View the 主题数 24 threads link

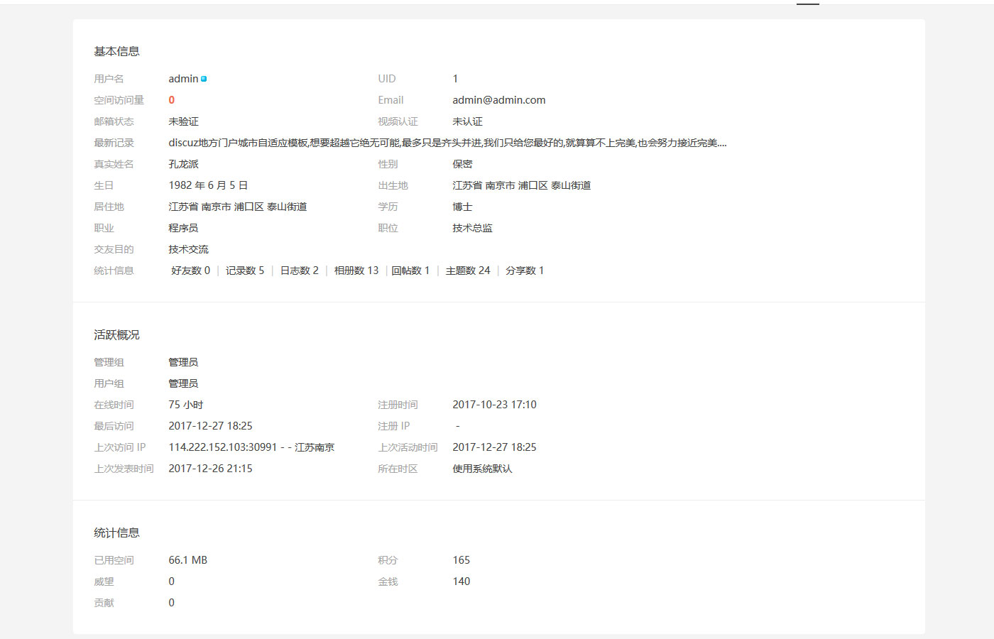coord(468,271)
